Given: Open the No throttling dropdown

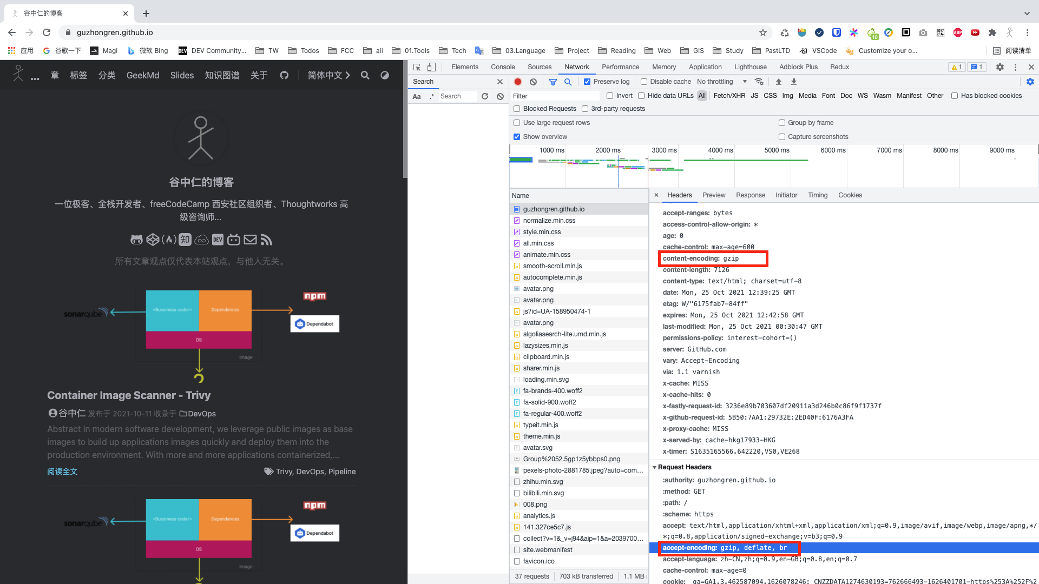Looking at the screenshot, I should tap(721, 82).
